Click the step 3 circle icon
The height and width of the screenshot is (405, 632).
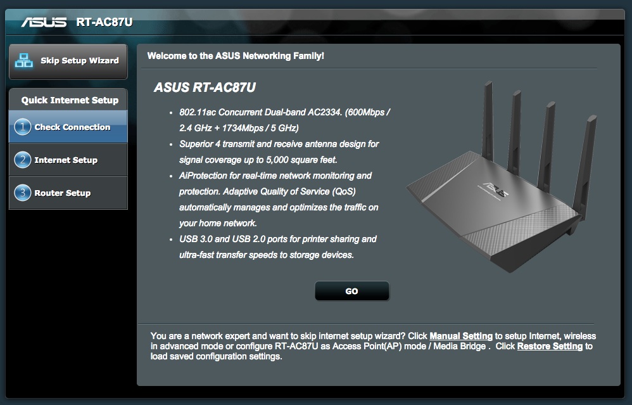coord(23,193)
